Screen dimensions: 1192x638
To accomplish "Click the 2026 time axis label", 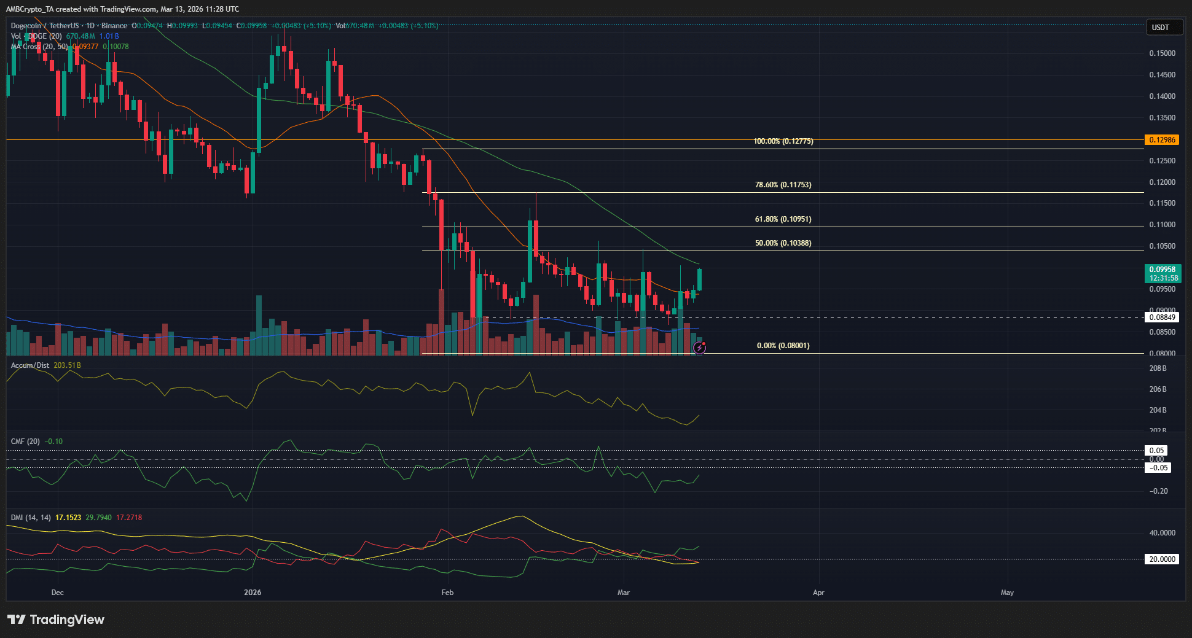I will 252,593.
